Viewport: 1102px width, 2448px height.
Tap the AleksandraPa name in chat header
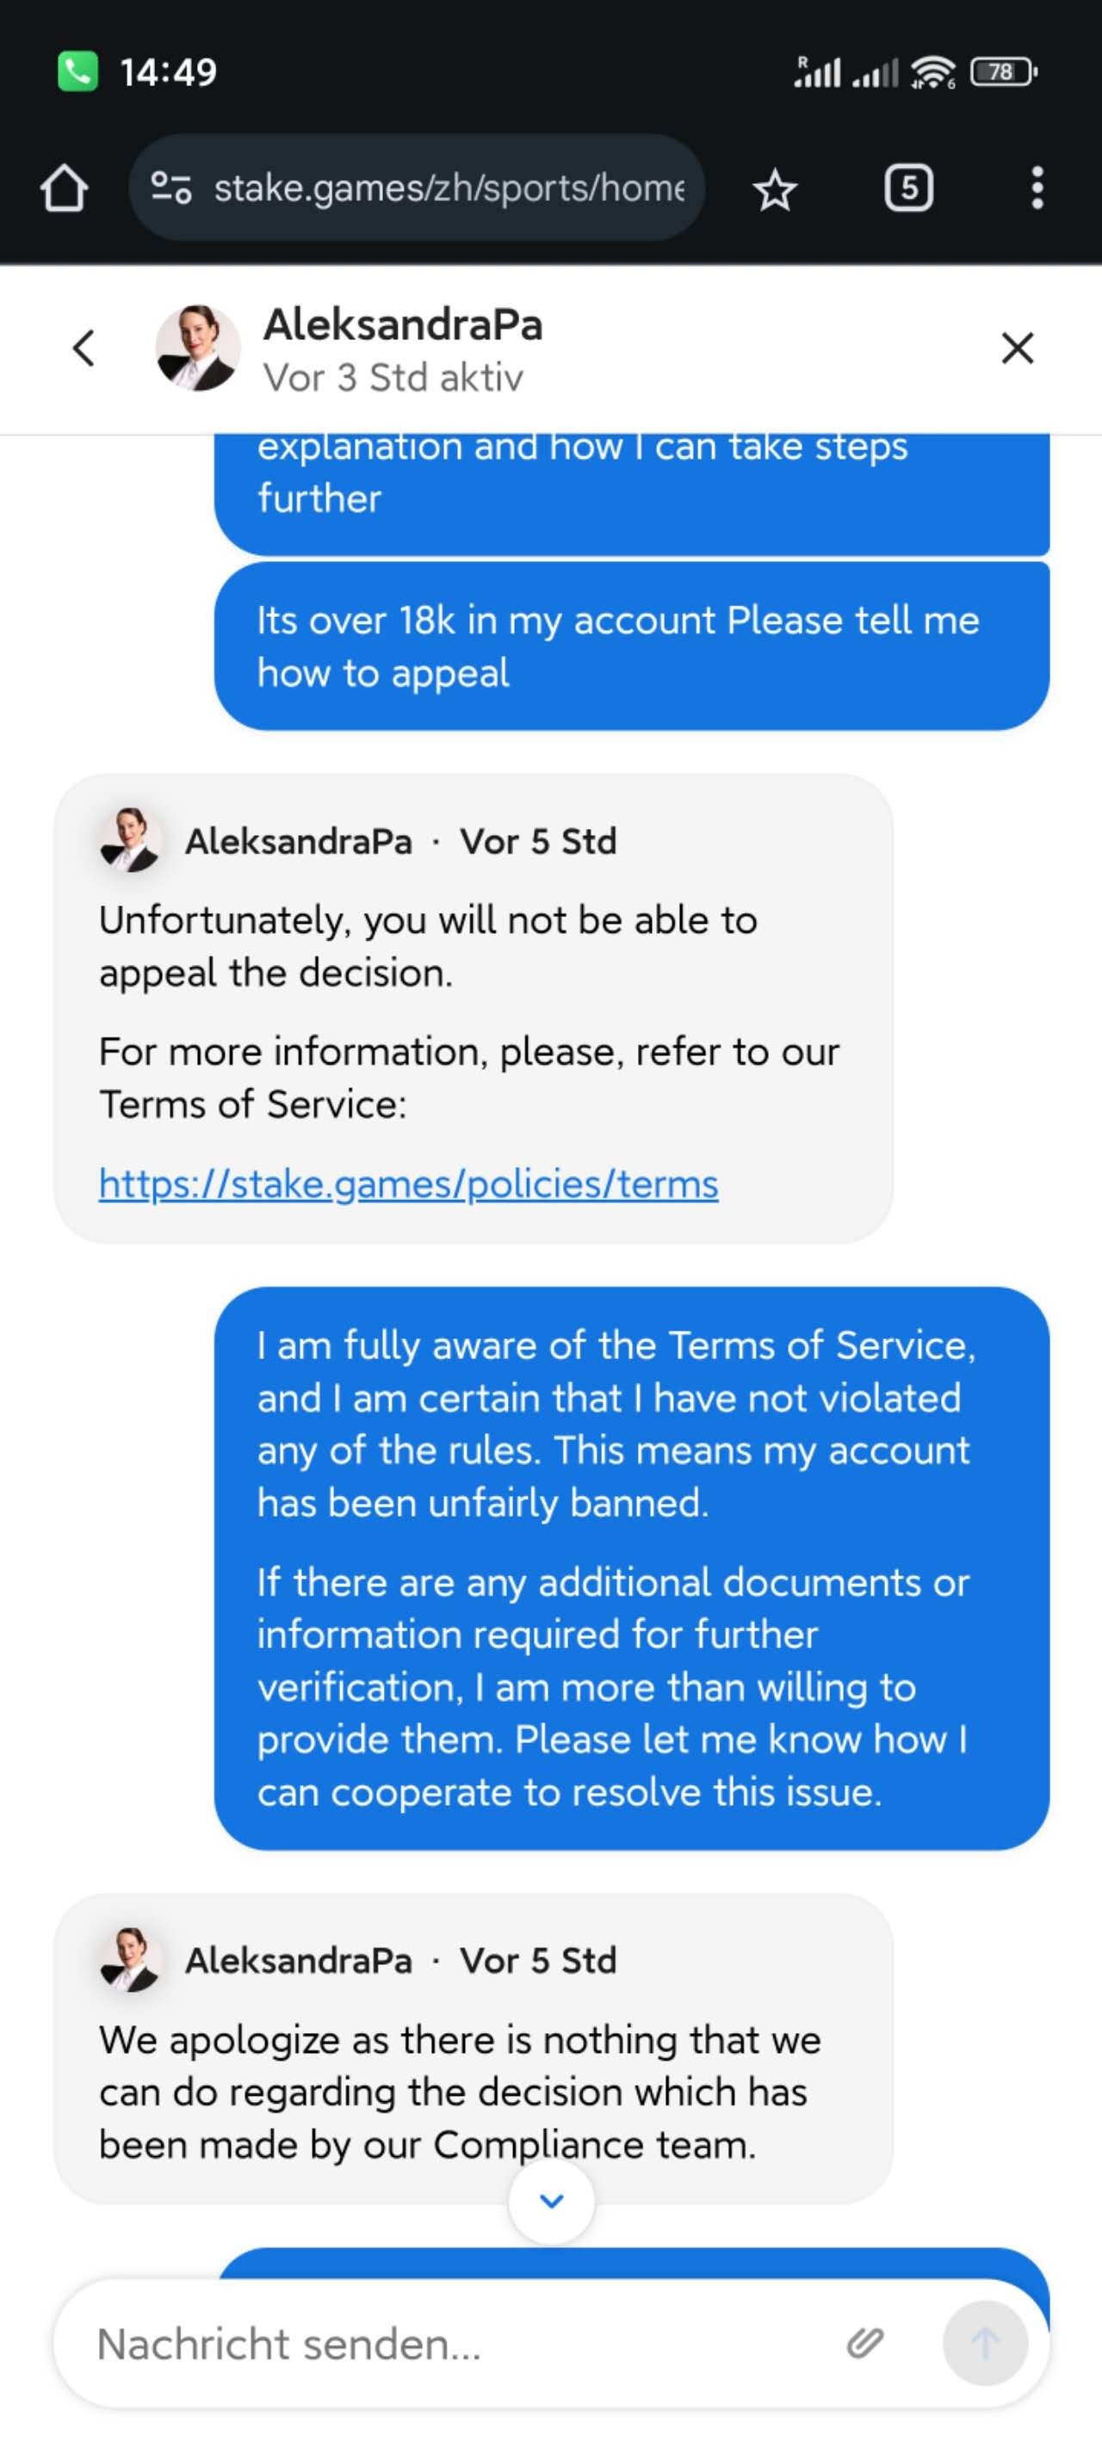(403, 325)
